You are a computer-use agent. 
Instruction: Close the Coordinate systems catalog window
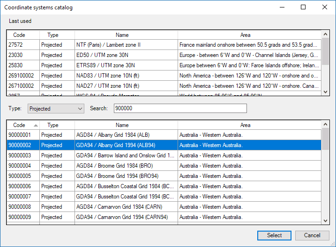click(325, 7)
